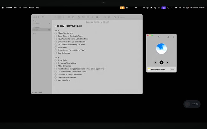Open the File menu
Viewport: 207px width, 129px height.
click(15, 8)
